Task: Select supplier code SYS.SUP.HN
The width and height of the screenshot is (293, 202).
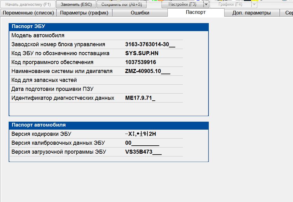Action: pyautogui.click(x=142, y=53)
